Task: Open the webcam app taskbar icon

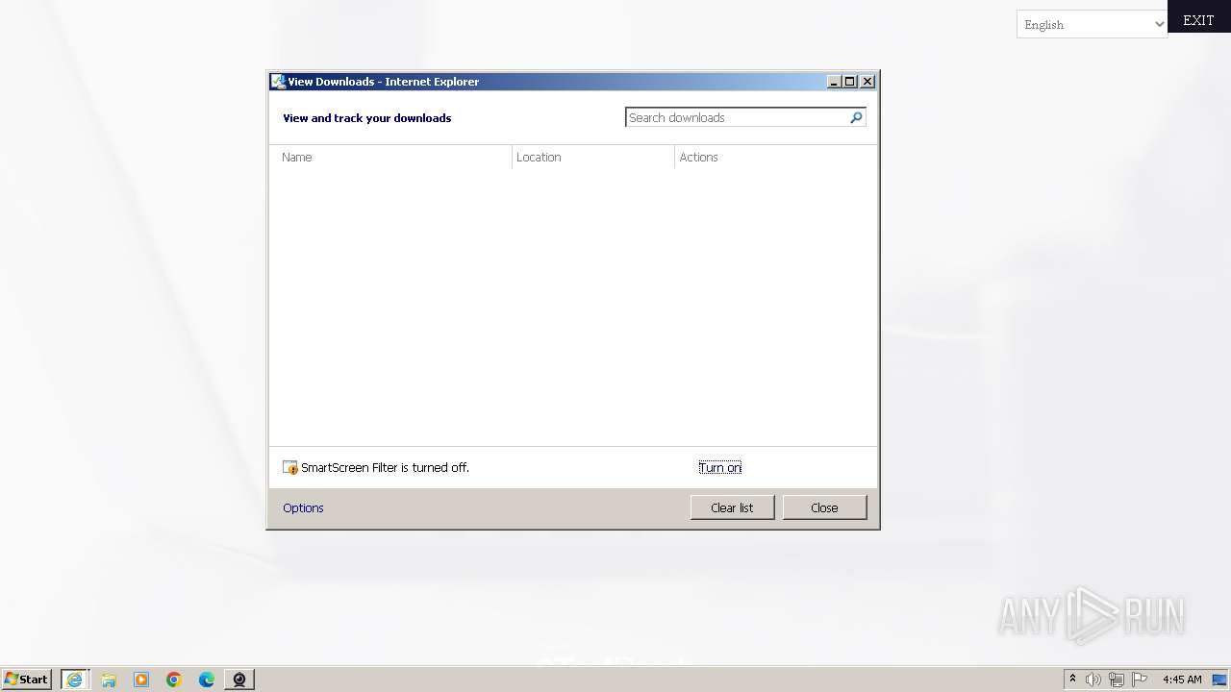Action: tap(239, 680)
